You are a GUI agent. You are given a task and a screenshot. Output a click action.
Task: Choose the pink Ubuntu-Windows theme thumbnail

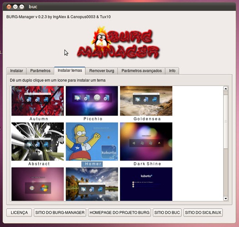point(37,184)
